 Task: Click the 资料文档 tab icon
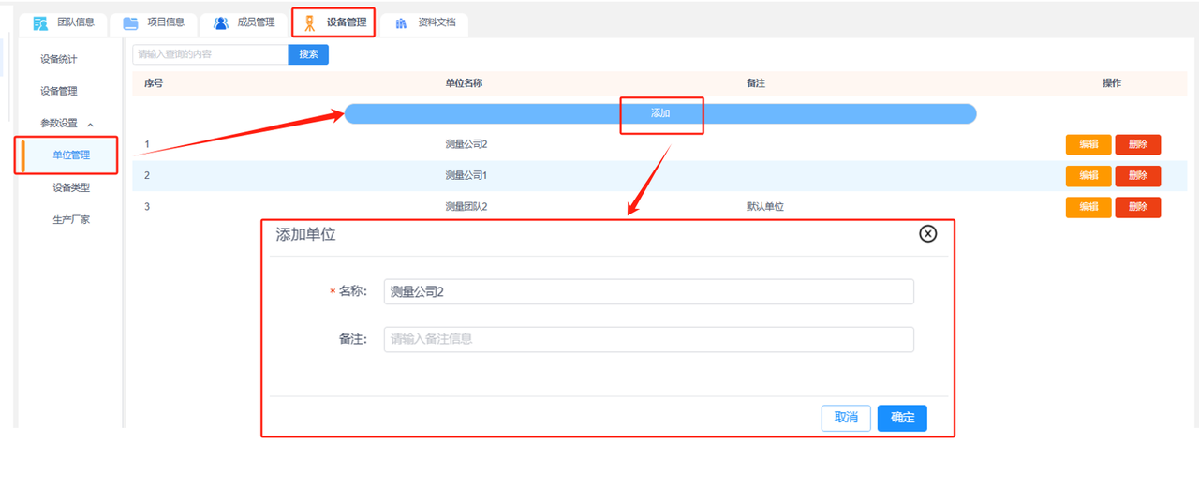[401, 23]
